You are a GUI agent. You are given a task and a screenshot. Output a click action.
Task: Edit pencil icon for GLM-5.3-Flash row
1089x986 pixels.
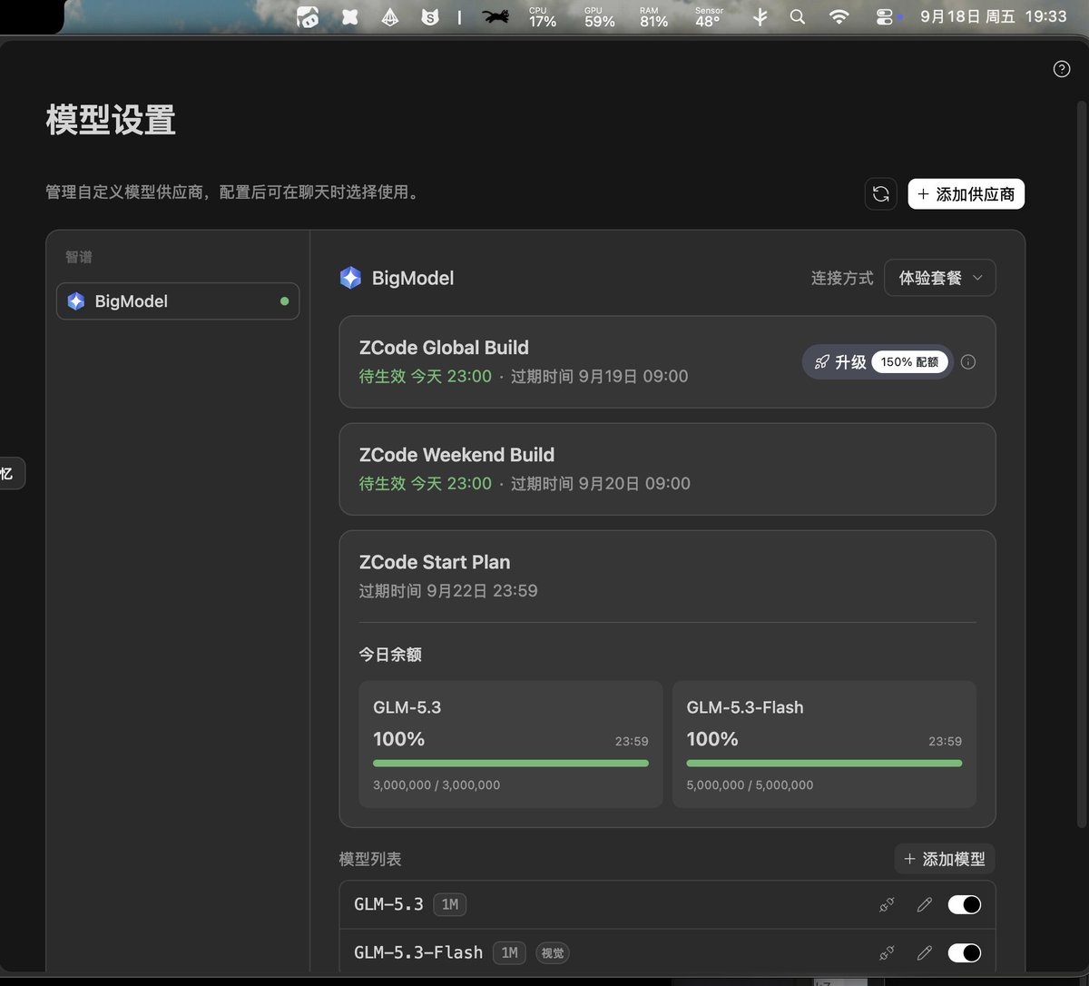[924, 952]
